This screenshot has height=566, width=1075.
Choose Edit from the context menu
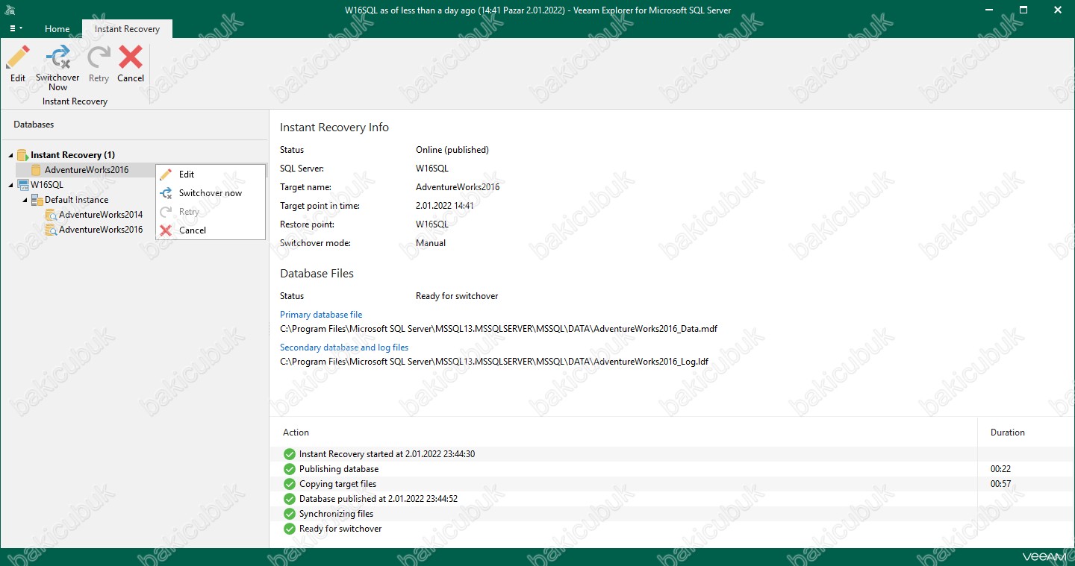pyautogui.click(x=211, y=174)
